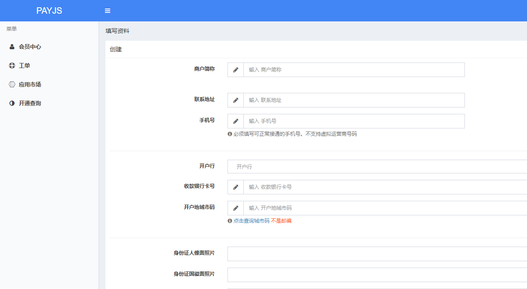The height and width of the screenshot is (289, 527).
Task: Click the 身份证国徽面照片 upload field
Action: 377,275
